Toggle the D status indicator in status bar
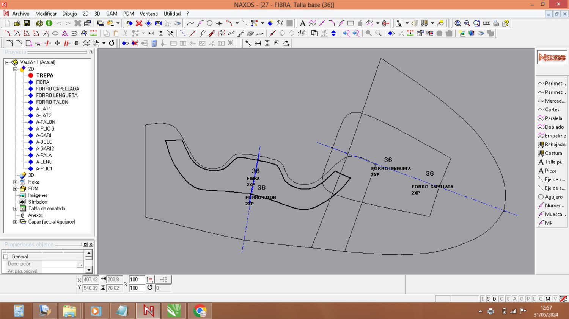Screen dimensions: 569x319 pos(494,299)
